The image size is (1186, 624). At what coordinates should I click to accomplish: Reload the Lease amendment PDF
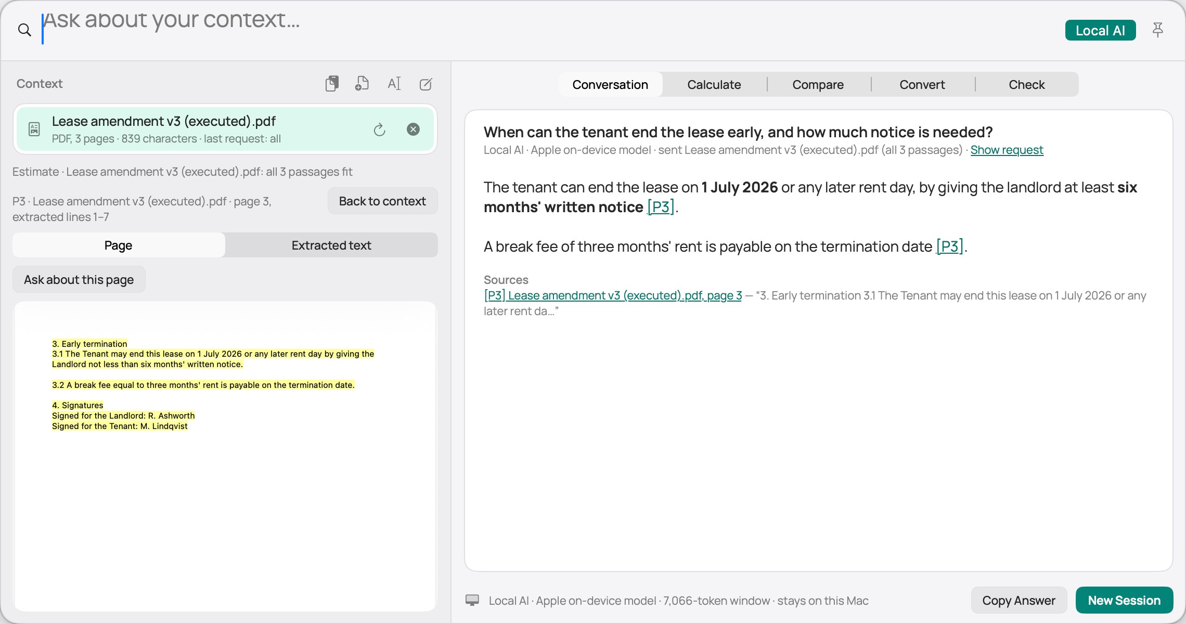tap(380, 129)
